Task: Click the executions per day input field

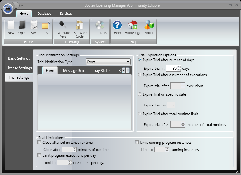Action: coord(62,162)
